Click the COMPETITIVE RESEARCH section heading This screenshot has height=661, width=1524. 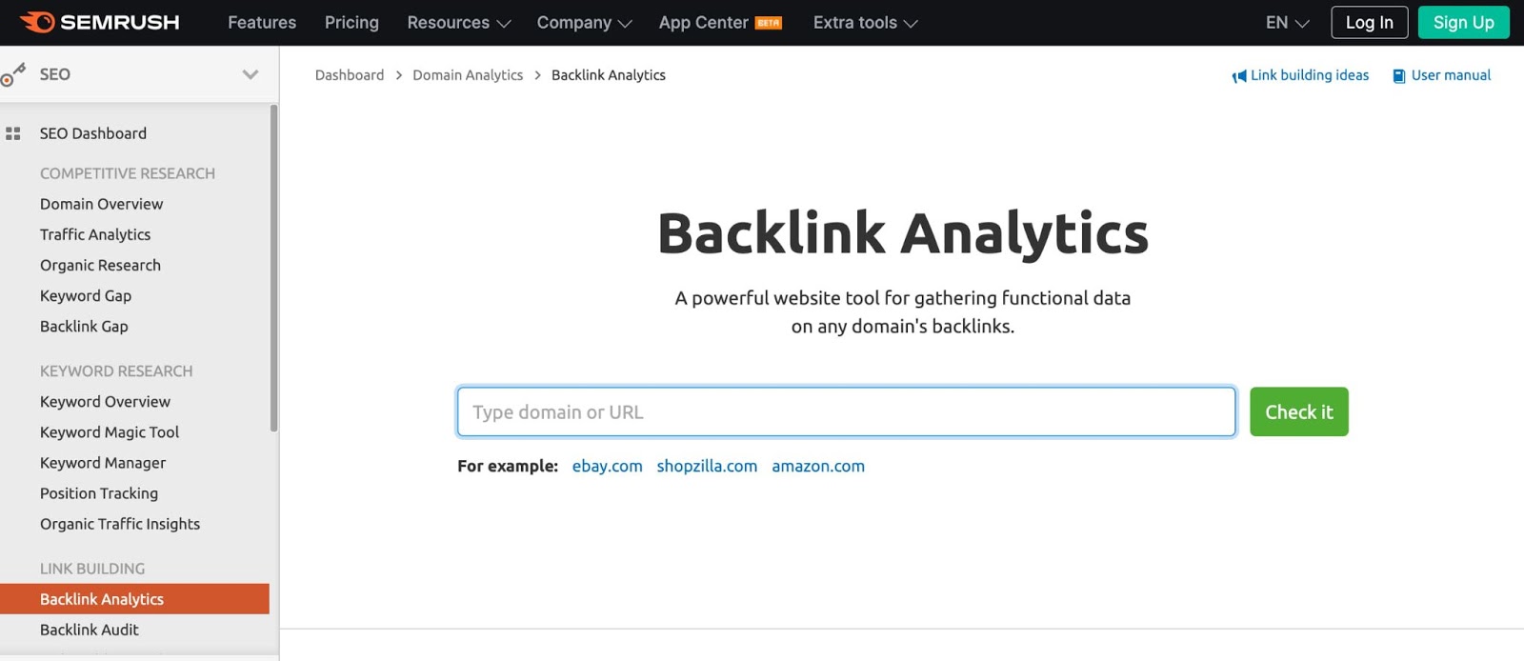pos(128,173)
